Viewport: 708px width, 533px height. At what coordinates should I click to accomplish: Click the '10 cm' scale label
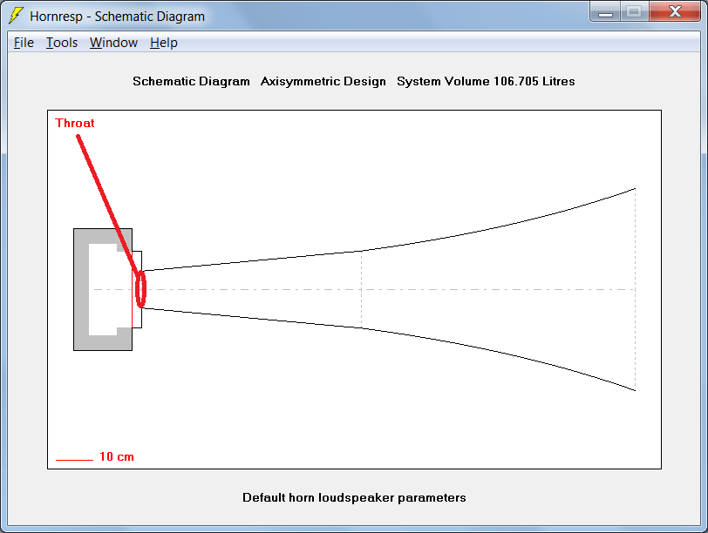[x=117, y=456]
